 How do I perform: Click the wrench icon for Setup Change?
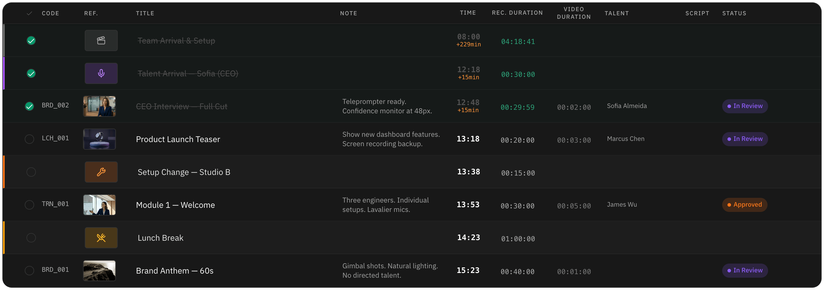(101, 172)
